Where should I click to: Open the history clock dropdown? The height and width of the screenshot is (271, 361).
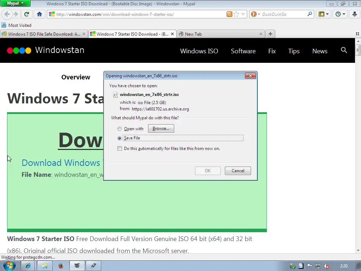pos(340,14)
